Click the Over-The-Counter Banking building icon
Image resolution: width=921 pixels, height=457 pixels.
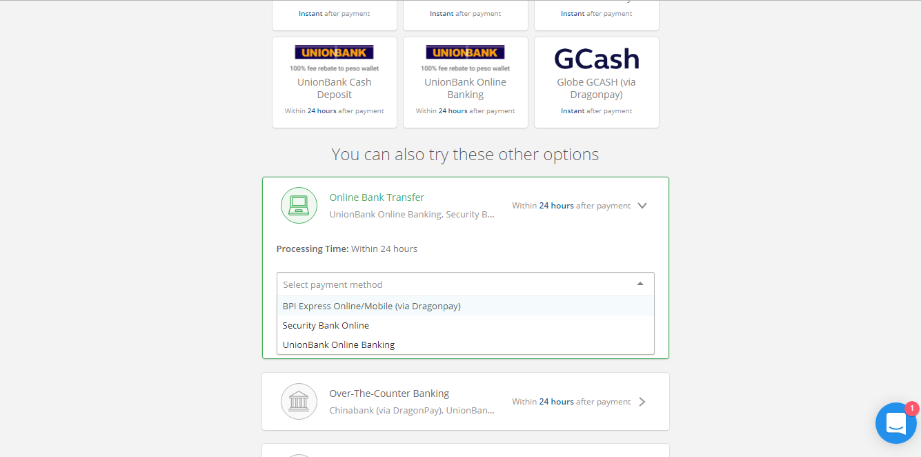coord(299,401)
